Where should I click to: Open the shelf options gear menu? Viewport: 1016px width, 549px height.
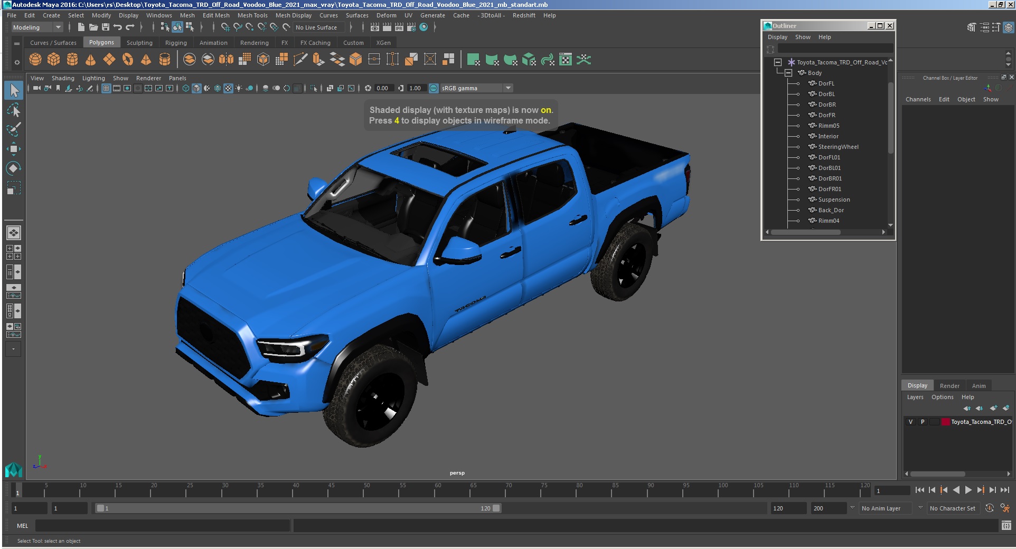[17, 62]
